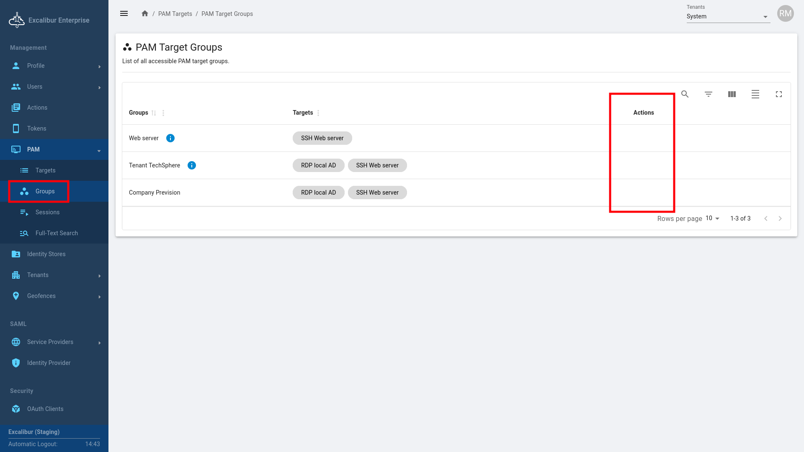Click the search icon in table toolbar

[x=685, y=94]
